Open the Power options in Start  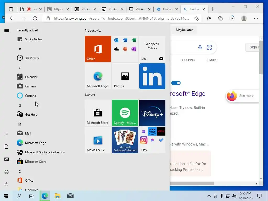pos(7,184)
